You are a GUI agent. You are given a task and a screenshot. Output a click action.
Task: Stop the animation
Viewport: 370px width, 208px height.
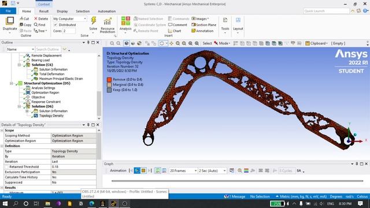143,170
